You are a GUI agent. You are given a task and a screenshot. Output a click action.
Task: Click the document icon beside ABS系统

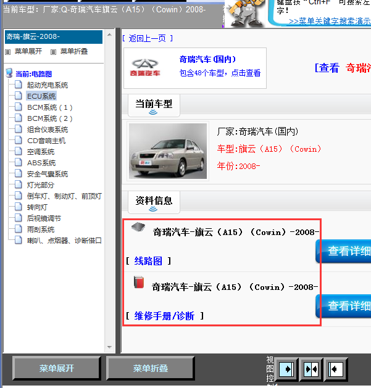[19, 162]
